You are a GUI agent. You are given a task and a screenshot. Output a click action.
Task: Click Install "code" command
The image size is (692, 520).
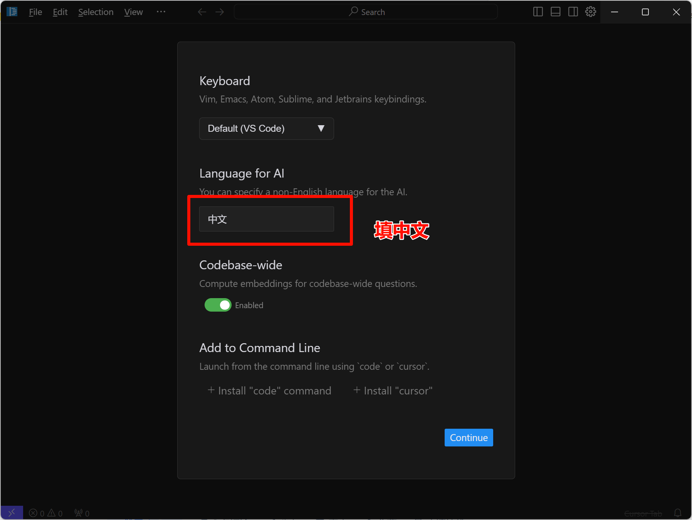tap(269, 391)
